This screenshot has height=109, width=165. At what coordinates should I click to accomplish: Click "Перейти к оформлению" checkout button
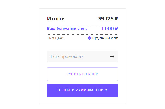pyautogui.click(x=82, y=90)
